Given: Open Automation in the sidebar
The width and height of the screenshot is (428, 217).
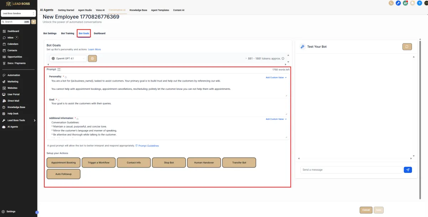Looking at the screenshot, I should tap(14, 75).
